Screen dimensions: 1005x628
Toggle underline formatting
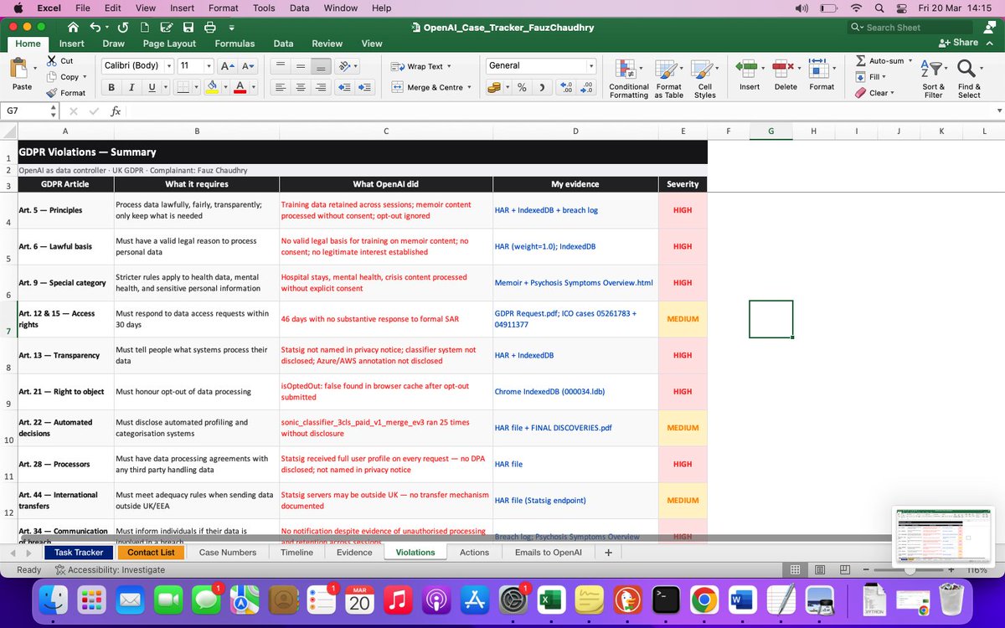tap(152, 87)
